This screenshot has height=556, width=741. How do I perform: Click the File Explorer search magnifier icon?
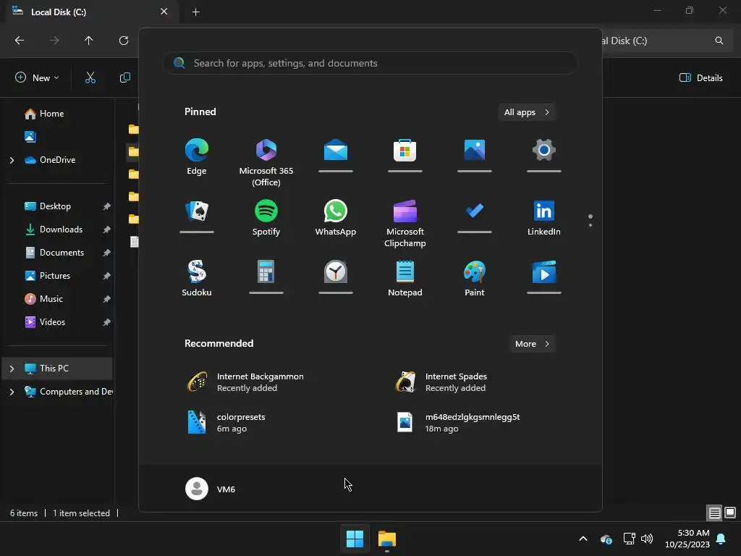[719, 41]
